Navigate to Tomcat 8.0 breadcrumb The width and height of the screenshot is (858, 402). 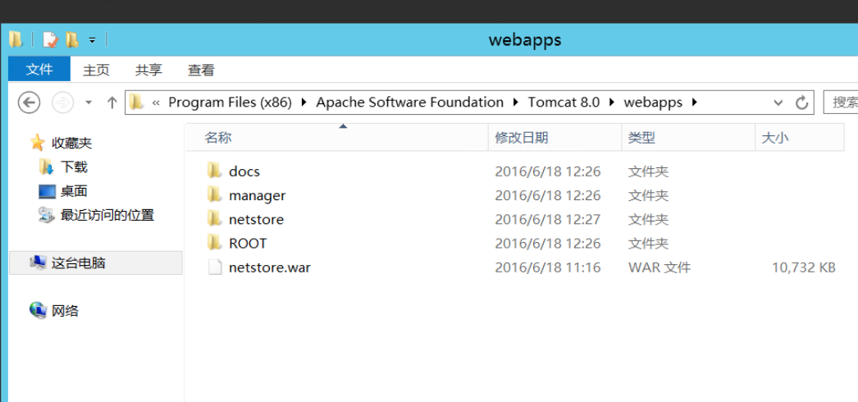coord(564,103)
